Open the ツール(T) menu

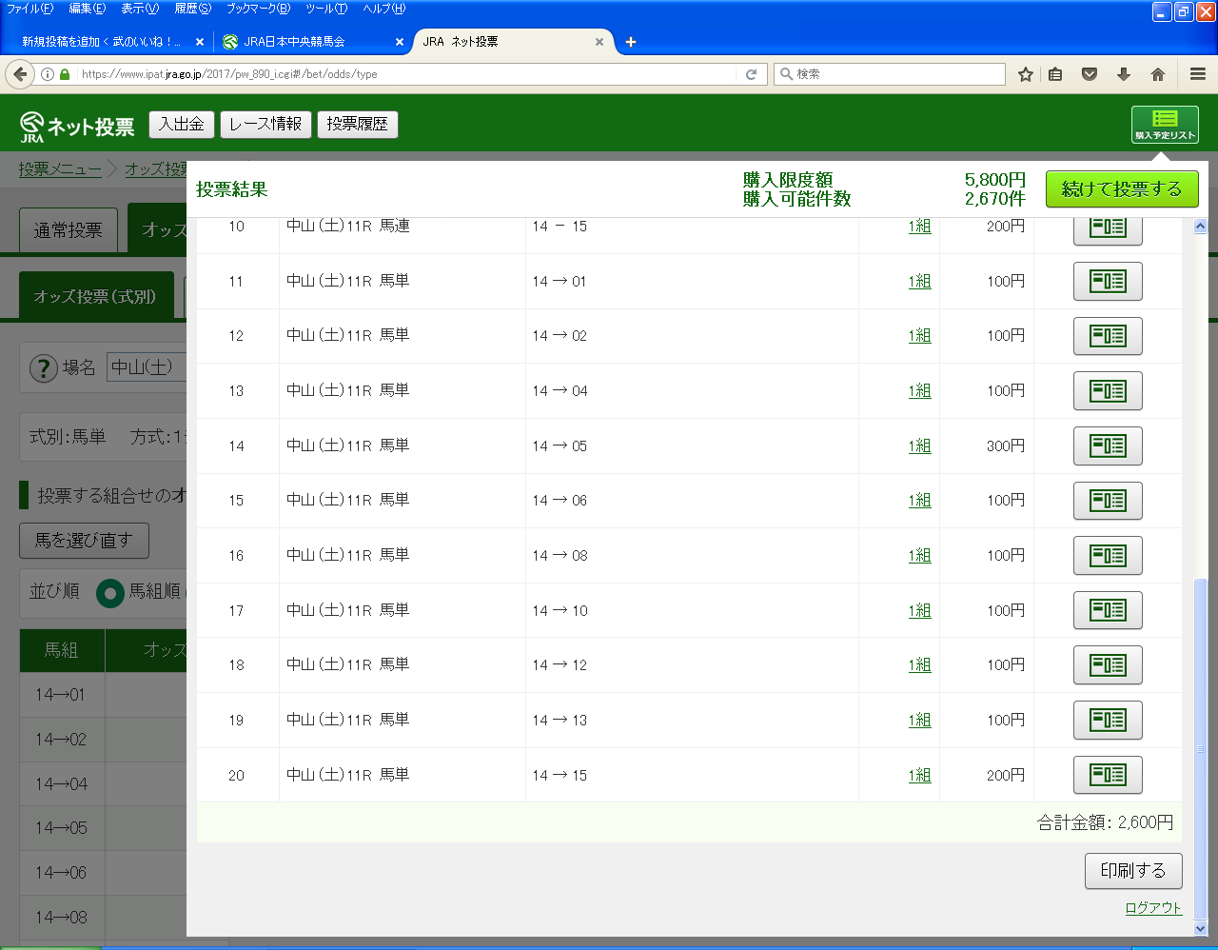(326, 9)
